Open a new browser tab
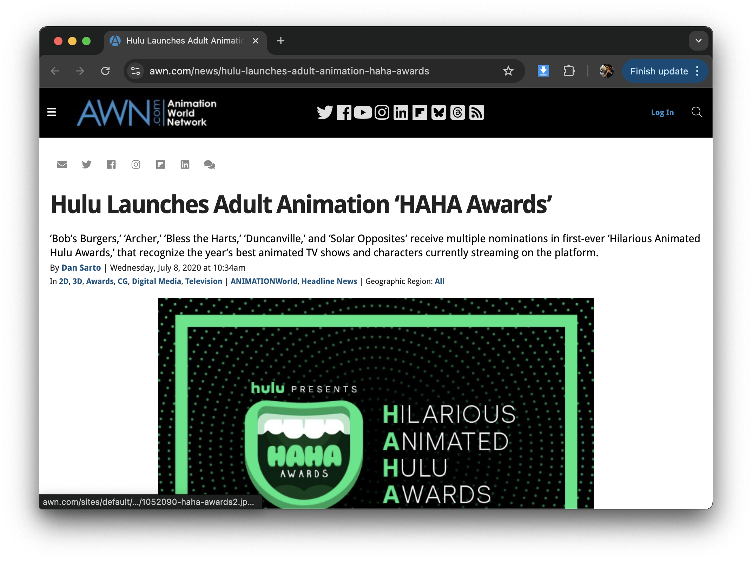The image size is (752, 561). (281, 41)
